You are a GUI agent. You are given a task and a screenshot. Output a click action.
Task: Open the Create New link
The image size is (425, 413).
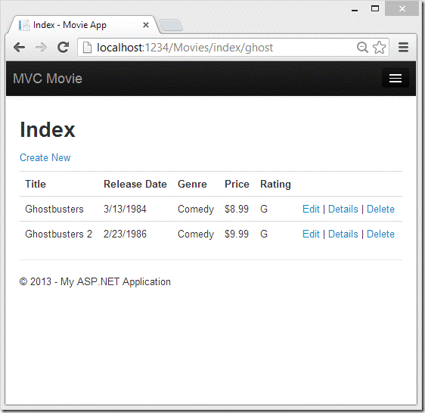(45, 157)
